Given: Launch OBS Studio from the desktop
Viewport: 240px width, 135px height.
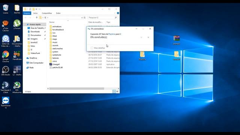Looking at the screenshot, I should pos(6,71).
